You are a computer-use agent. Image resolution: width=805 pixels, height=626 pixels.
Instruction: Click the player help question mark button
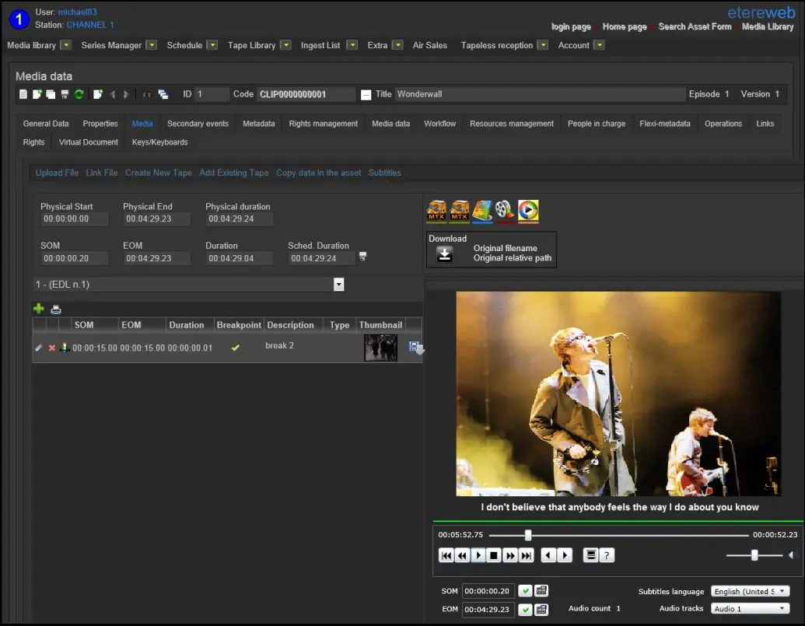(607, 555)
